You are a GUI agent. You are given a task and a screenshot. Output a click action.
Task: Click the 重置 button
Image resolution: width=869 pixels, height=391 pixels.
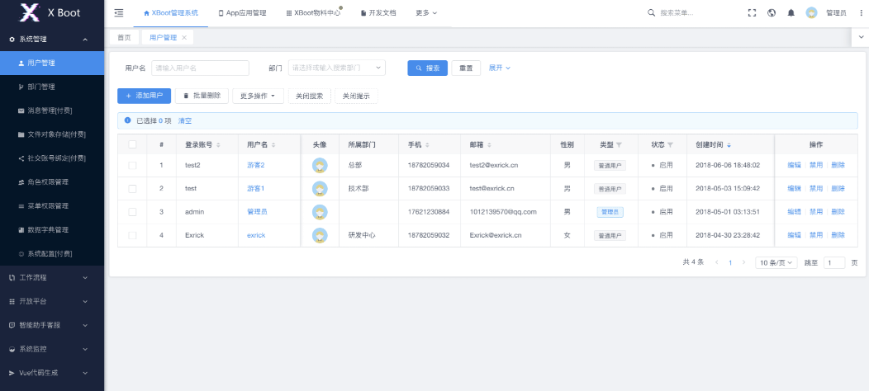(x=466, y=68)
